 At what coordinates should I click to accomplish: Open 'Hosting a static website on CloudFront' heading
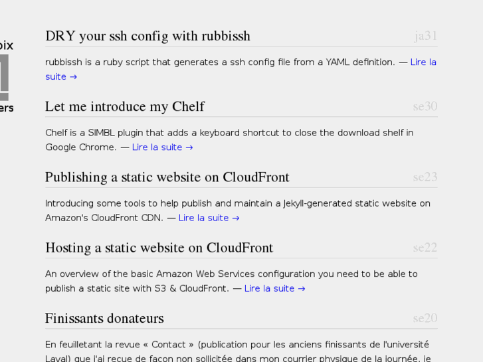click(159, 248)
